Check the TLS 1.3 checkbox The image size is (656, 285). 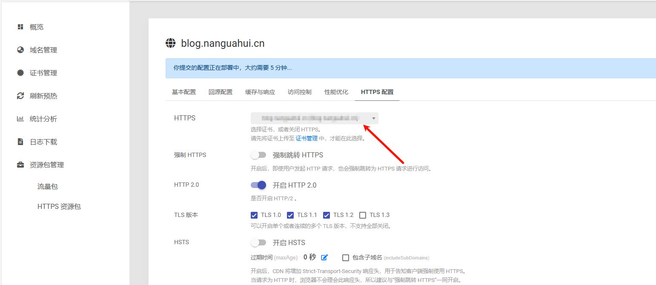[363, 215]
